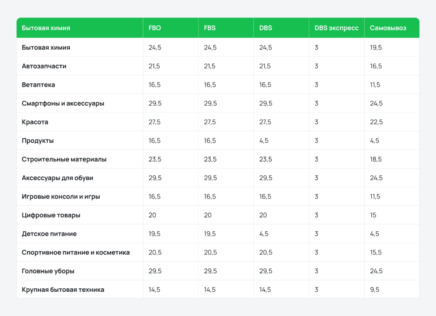
Task: Select the Аксессуары для обуви row label
Action: (57, 178)
